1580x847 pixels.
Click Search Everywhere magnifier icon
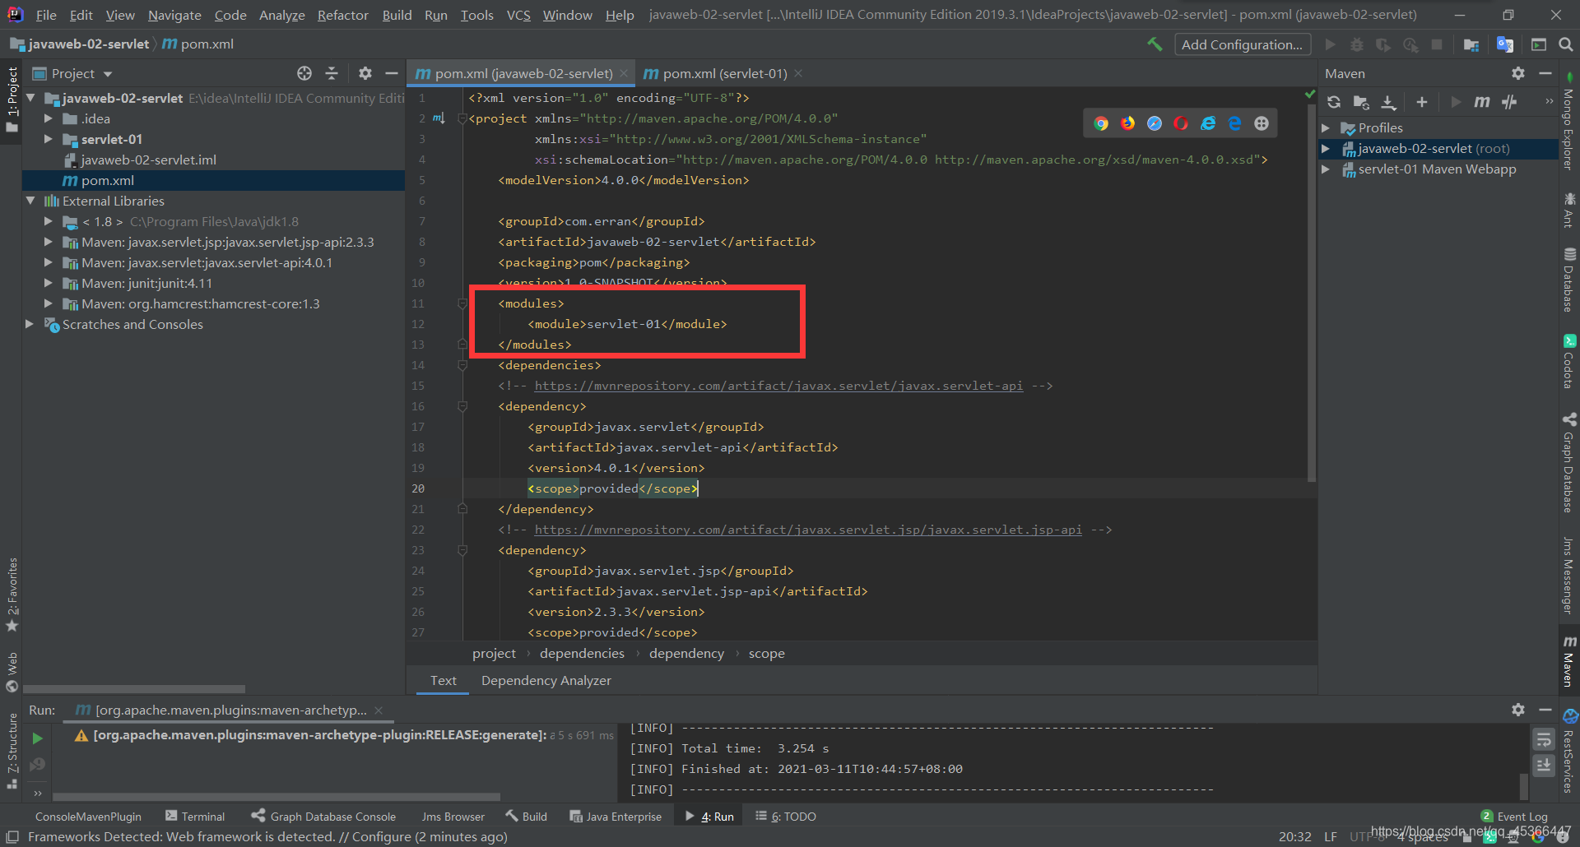point(1566,44)
